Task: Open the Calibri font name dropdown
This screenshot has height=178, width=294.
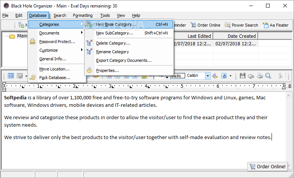Action: click(208, 76)
